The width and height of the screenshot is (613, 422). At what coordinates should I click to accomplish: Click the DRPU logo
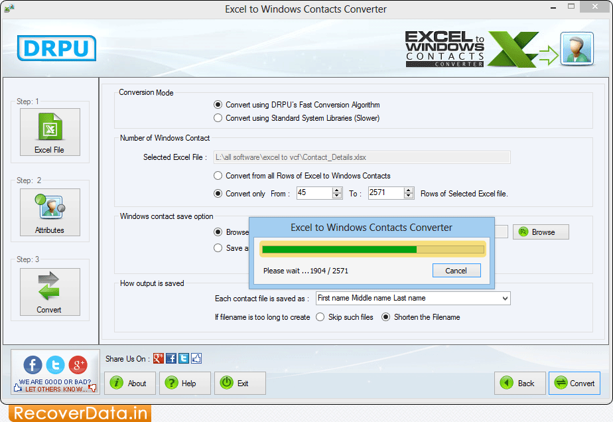pyautogui.click(x=56, y=48)
